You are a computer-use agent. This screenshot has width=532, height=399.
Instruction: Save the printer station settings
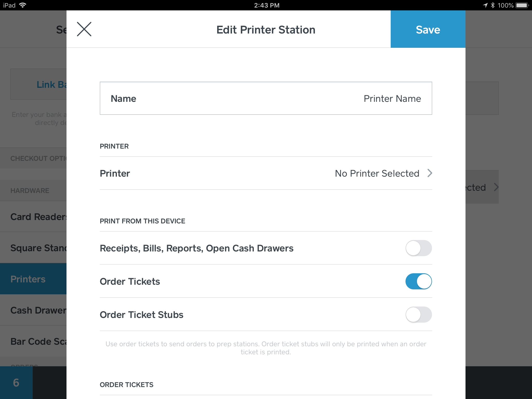pyautogui.click(x=428, y=29)
